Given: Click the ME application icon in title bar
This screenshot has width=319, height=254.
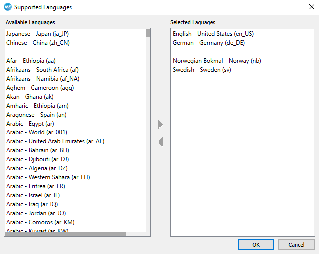Looking at the screenshot, I should click(7, 7).
